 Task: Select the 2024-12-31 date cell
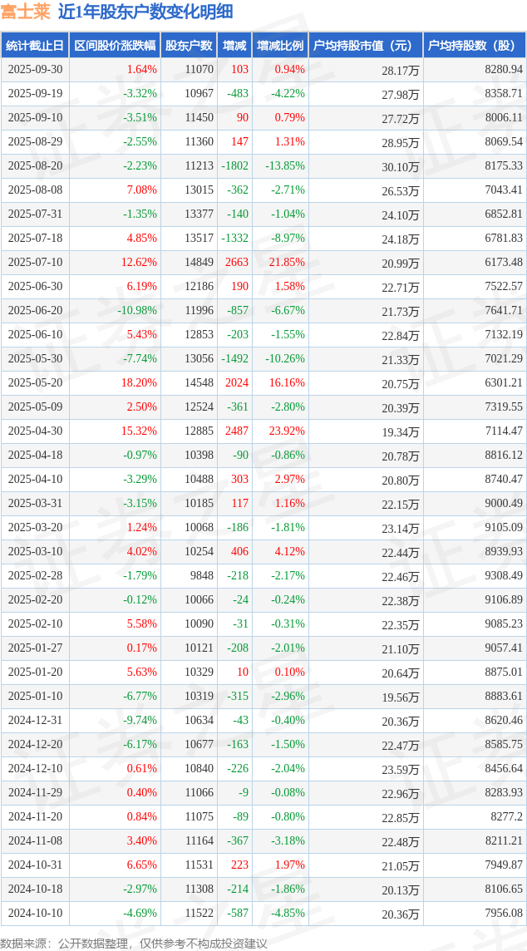[35, 721]
